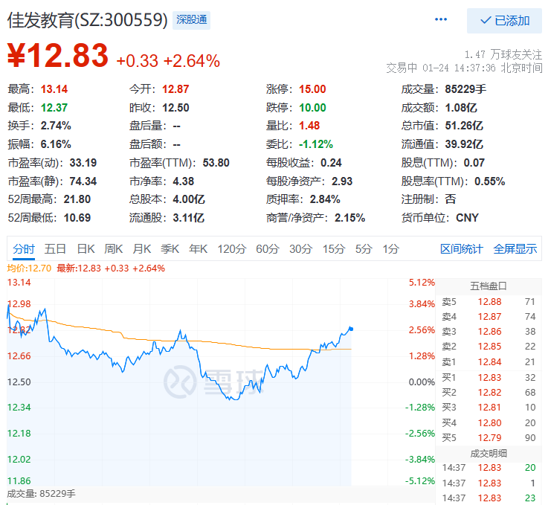
Task: Switch to the 日K chart tab
Action: click(x=86, y=249)
